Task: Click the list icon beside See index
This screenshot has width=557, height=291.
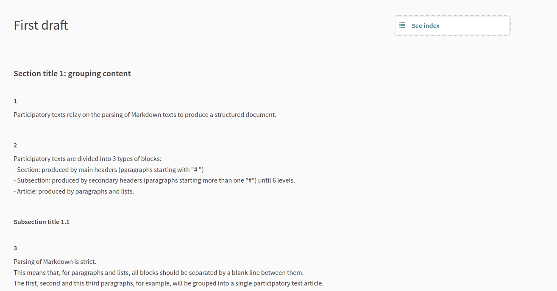Action: click(x=402, y=25)
